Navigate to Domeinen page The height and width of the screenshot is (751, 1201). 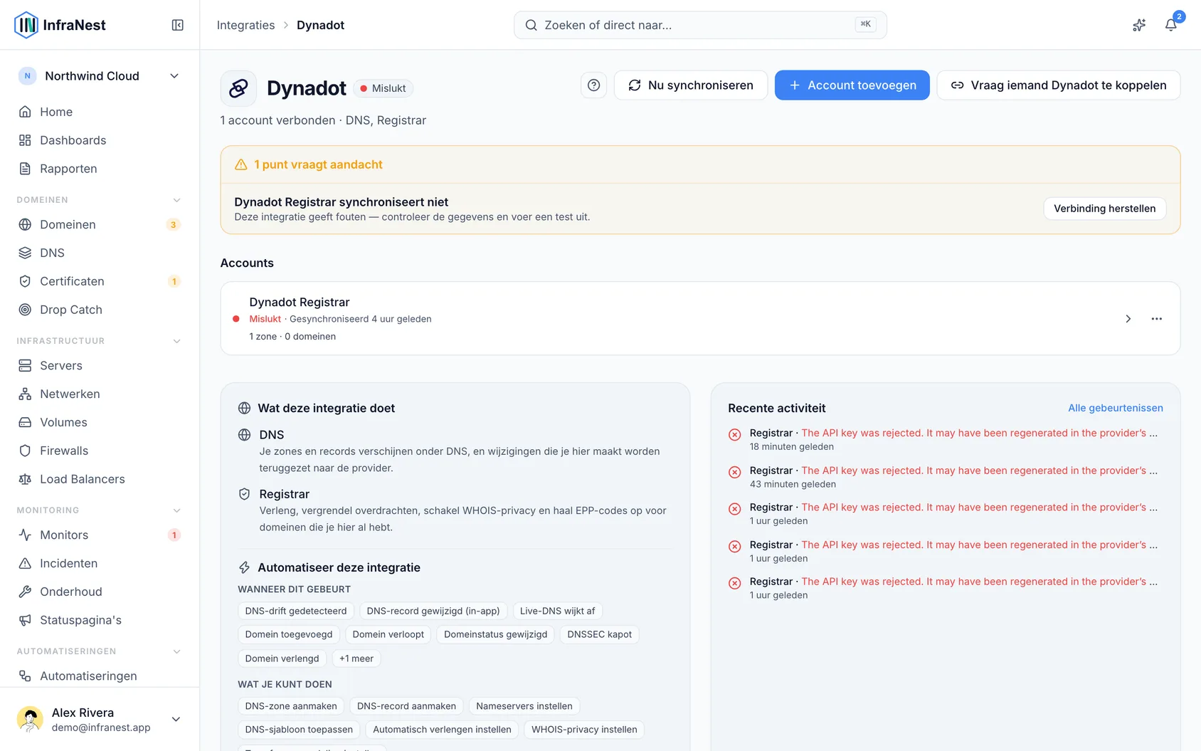click(100, 224)
